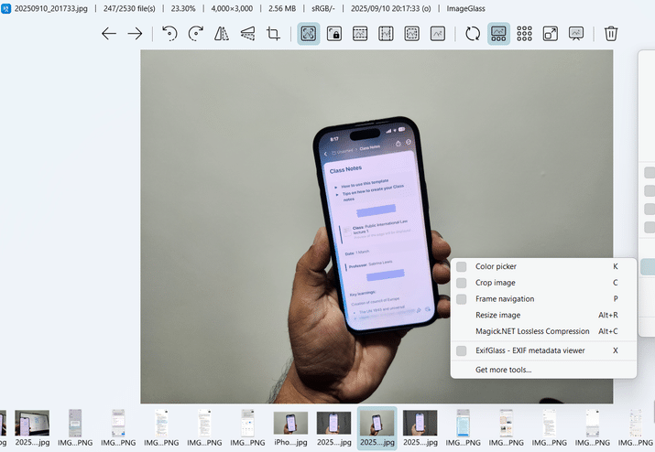Open the crop tool in the toolbar
The width and height of the screenshot is (655, 452).
[274, 34]
